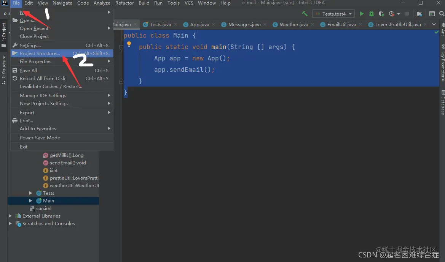Open the Refactor menu
445x262 pixels.
tap(124, 3)
